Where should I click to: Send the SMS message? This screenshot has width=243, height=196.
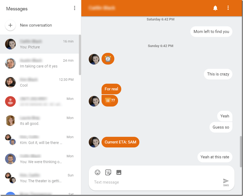point(226,182)
